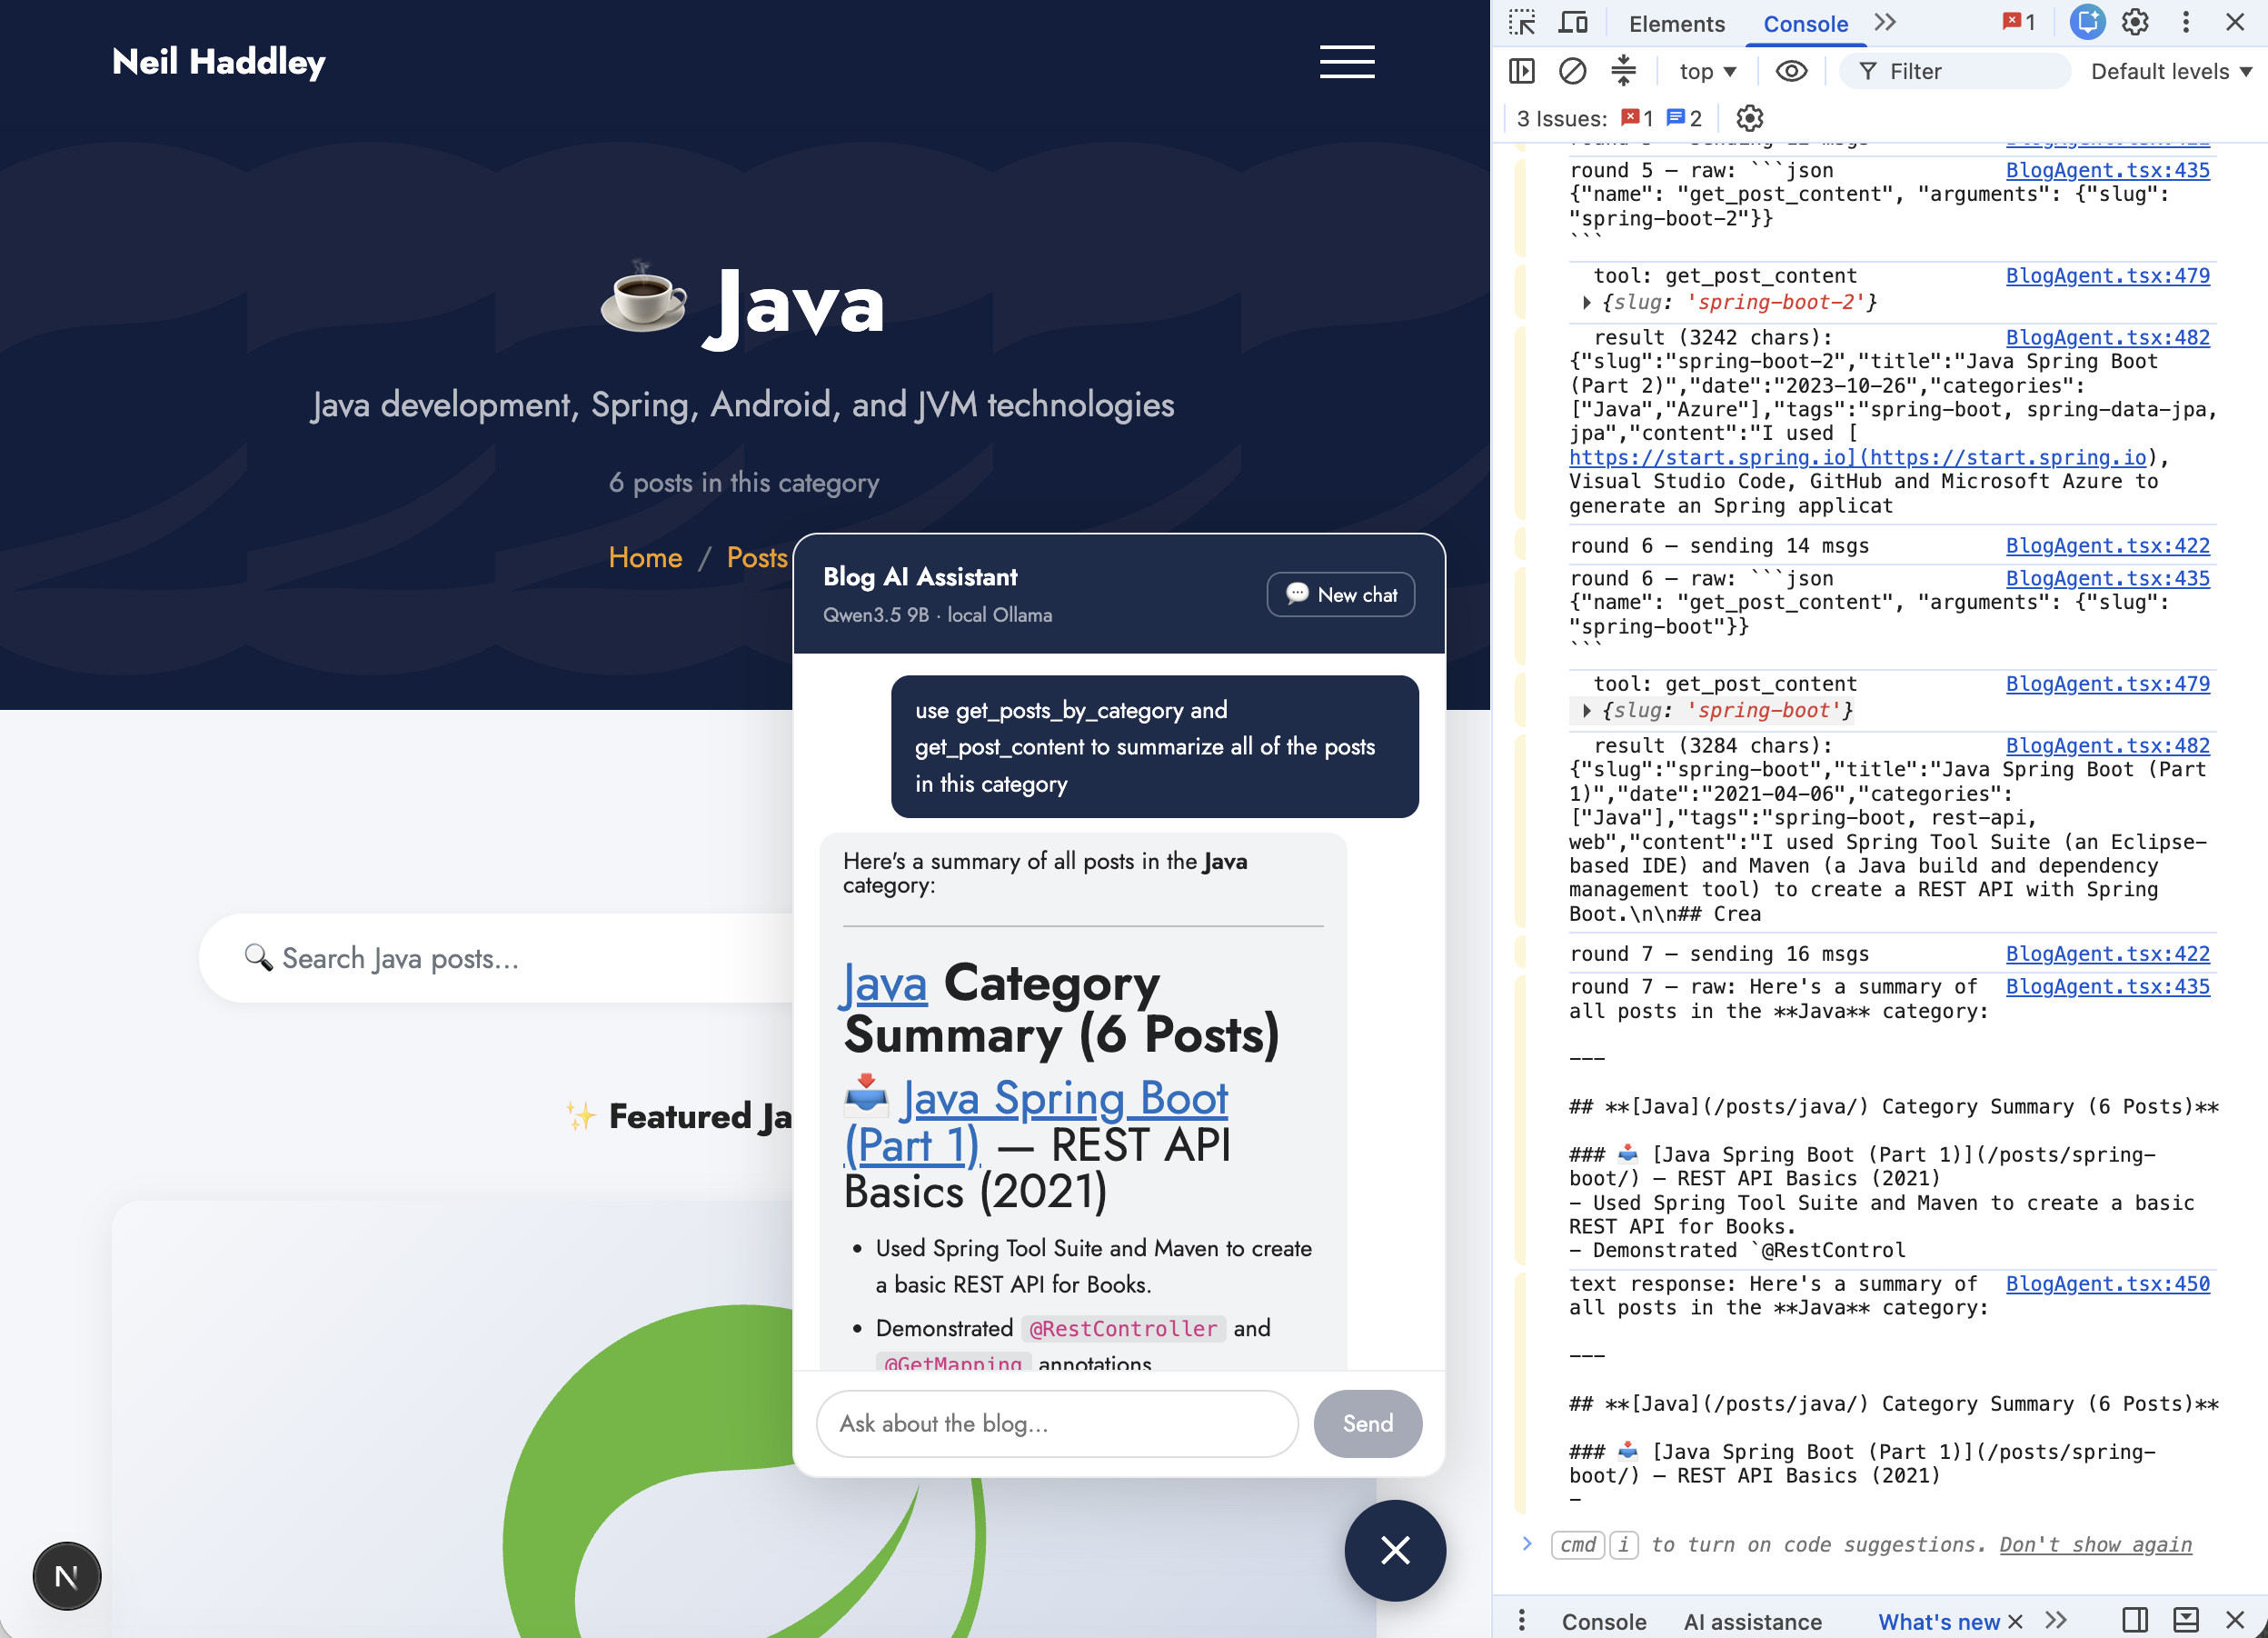The width and height of the screenshot is (2268, 1638).
Task: Open the hamburger navigation menu
Action: [x=1346, y=62]
